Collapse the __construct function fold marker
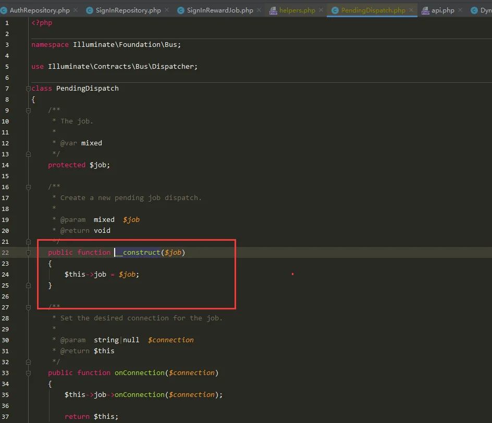The height and width of the screenshot is (423, 492). tap(29, 253)
